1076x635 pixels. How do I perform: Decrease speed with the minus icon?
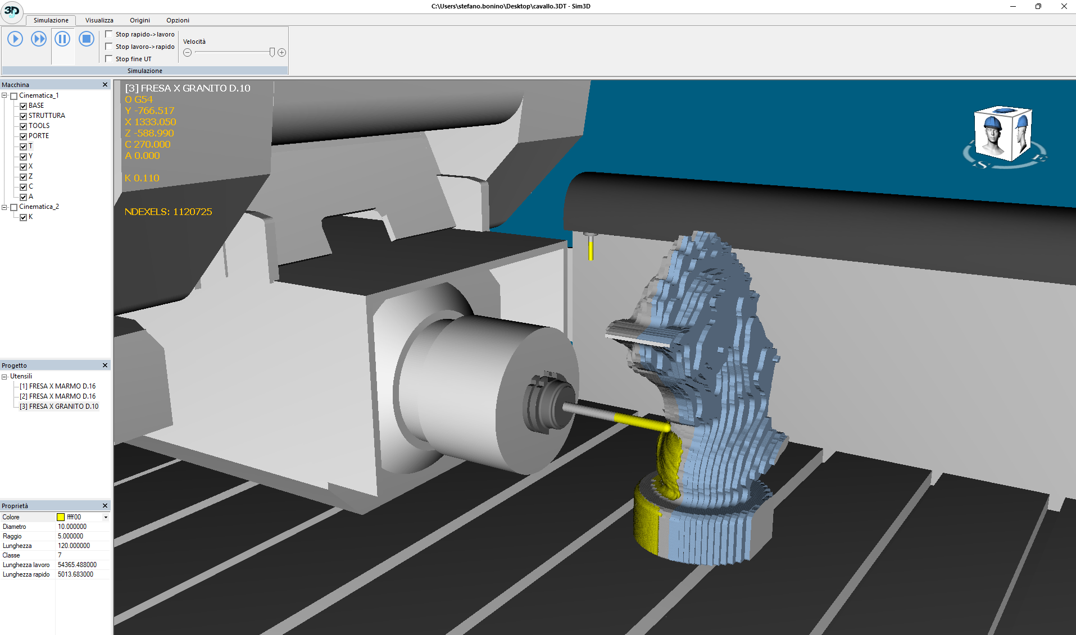point(188,53)
